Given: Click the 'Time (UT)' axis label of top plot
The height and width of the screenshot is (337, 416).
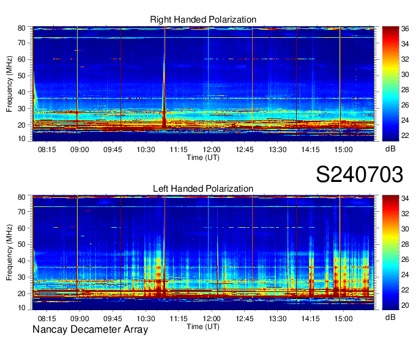Looking at the screenshot, I should [203, 158].
